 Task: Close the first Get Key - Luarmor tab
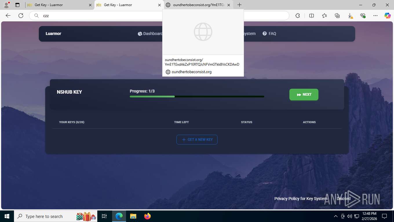pos(90,5)
